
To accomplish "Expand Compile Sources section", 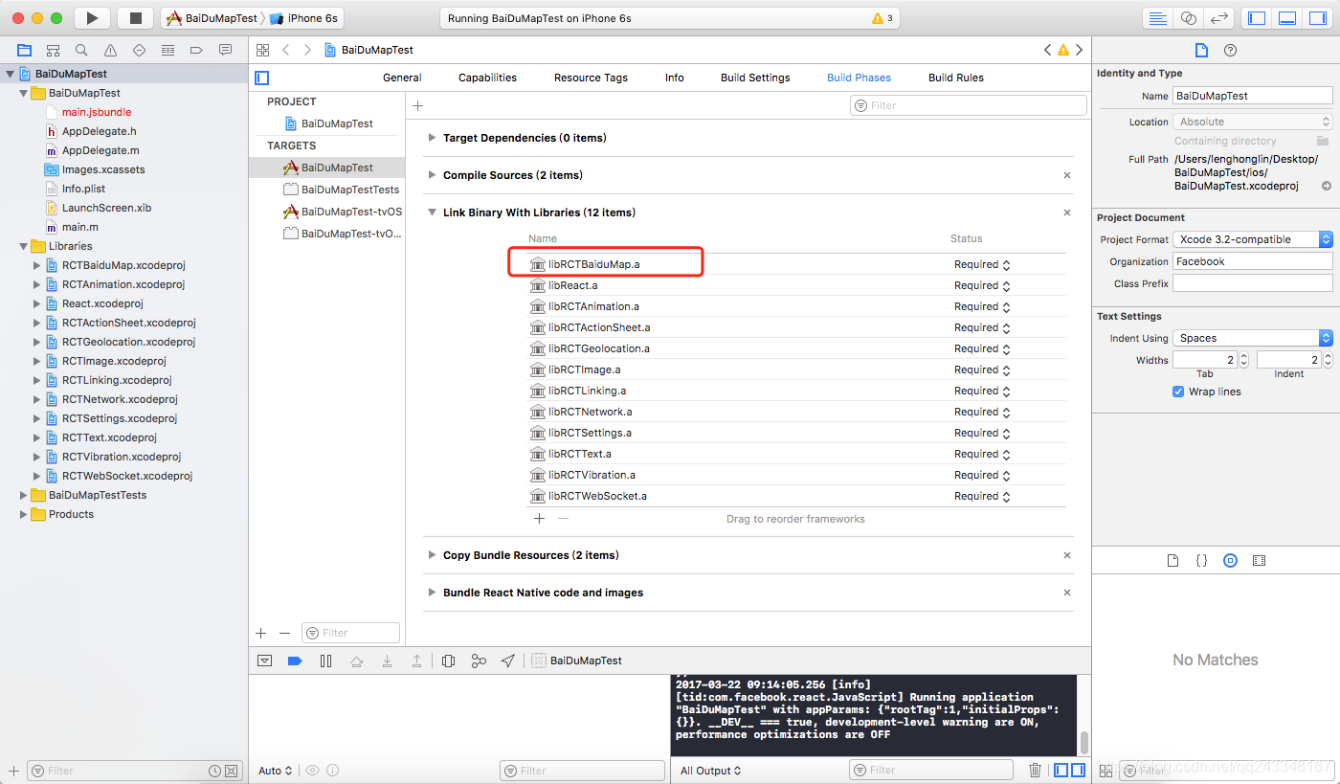I will pos(432,175).
